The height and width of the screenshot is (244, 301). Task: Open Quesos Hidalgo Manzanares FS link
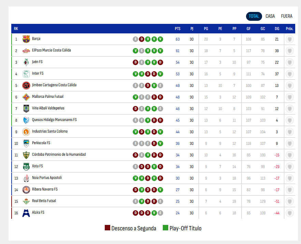click(x=54, y=120)
